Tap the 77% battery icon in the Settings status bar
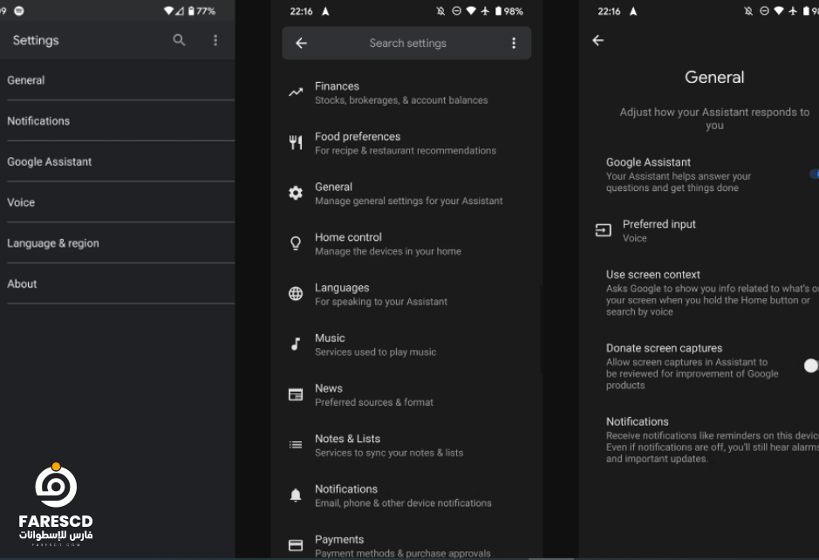This screenshot has height=560, width=819. click(x=191, y=11)
